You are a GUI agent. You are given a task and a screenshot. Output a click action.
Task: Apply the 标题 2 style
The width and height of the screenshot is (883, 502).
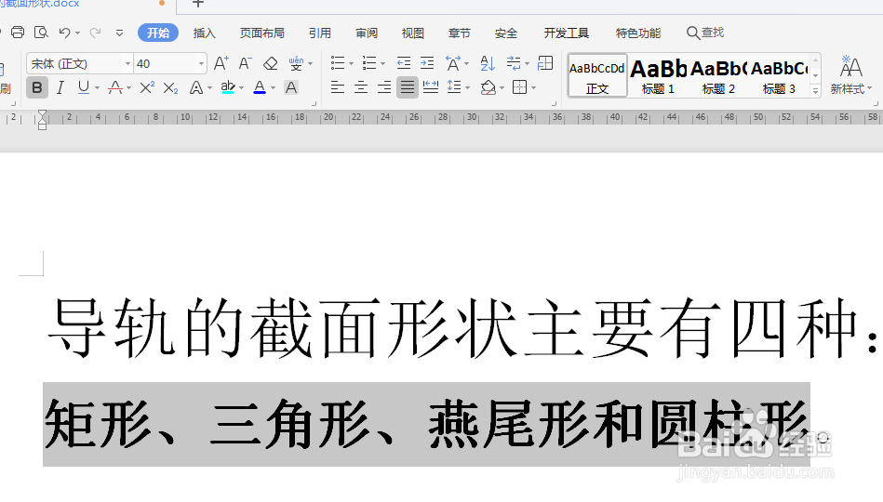718,75
